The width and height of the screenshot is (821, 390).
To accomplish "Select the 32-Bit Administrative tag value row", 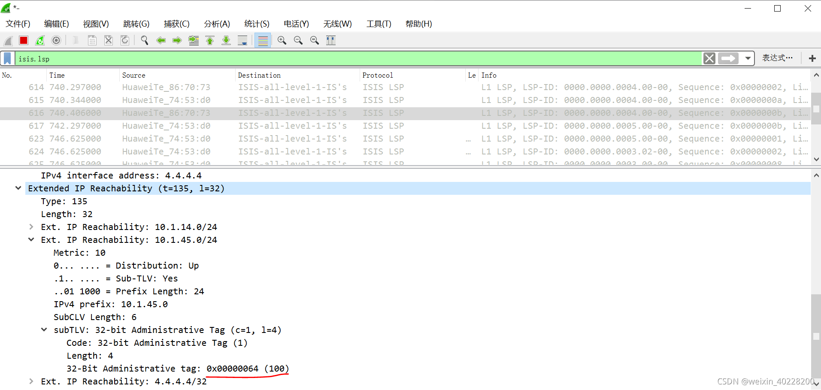I will [x=178, y=369].
